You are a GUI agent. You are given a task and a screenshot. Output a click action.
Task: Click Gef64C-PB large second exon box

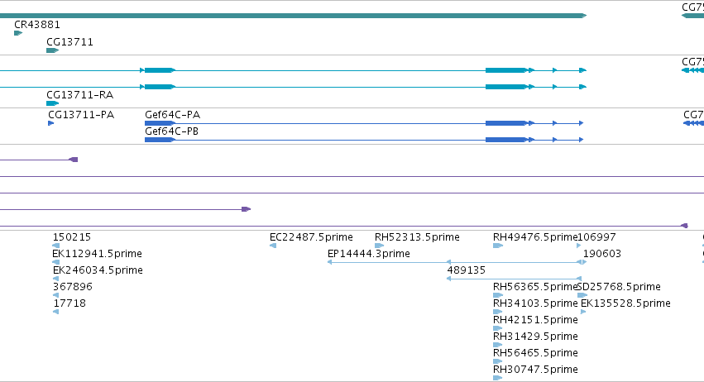click(506, 140)
